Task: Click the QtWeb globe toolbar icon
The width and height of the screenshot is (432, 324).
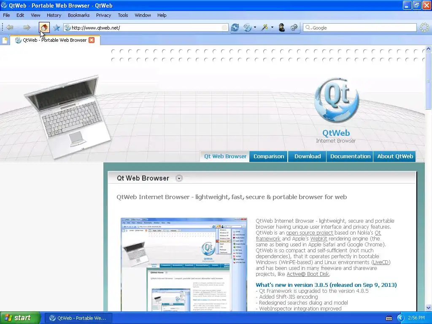Action: [247, 27]
